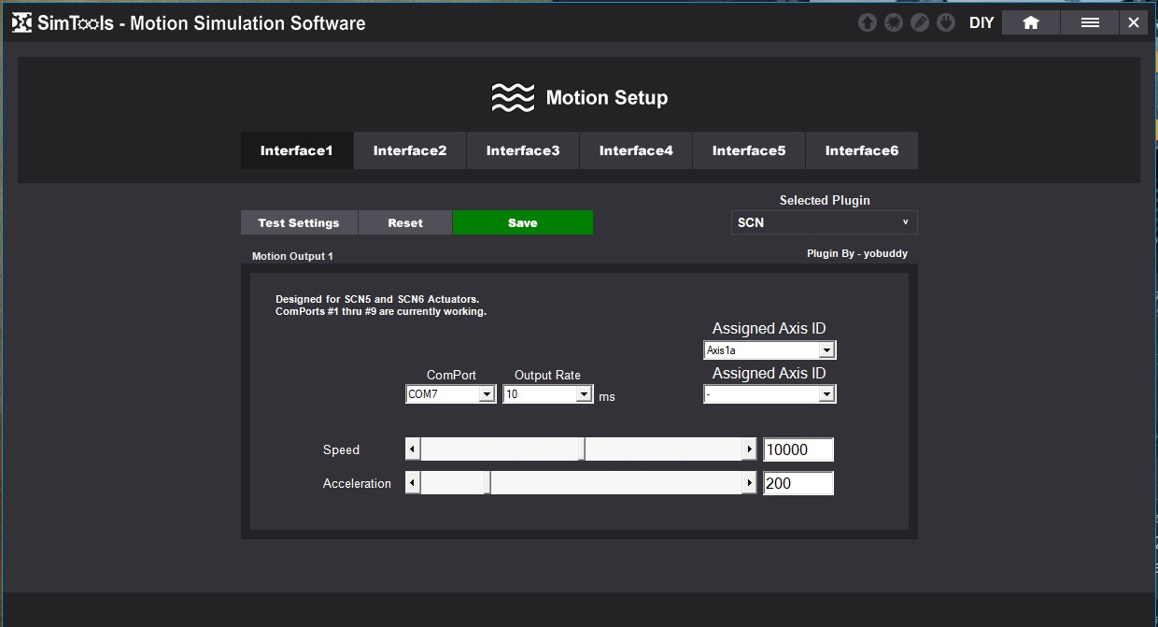
Task: Click the green Save button
Action: click(x=523, y=222)
